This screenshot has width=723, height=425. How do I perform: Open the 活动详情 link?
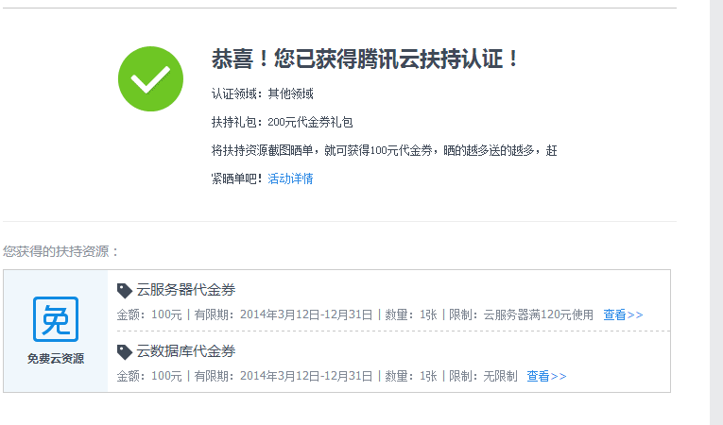(x=290, y=178)
